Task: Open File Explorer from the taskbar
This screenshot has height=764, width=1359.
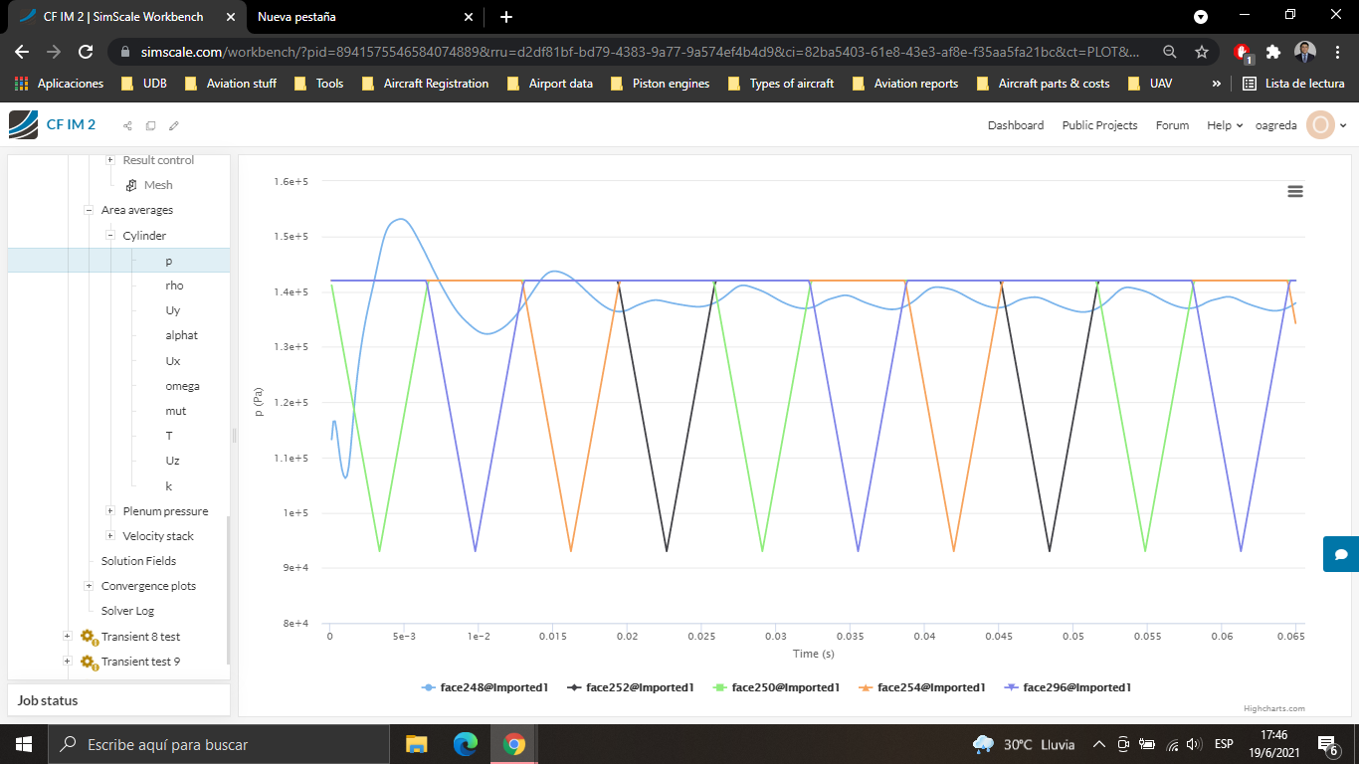Action: point(416,744)
